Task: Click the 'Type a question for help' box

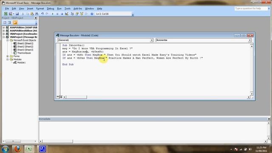Action: [251, 8]
